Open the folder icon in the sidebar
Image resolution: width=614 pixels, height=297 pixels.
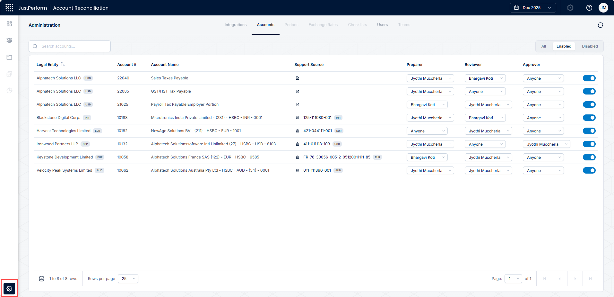(x=9, y=57)
